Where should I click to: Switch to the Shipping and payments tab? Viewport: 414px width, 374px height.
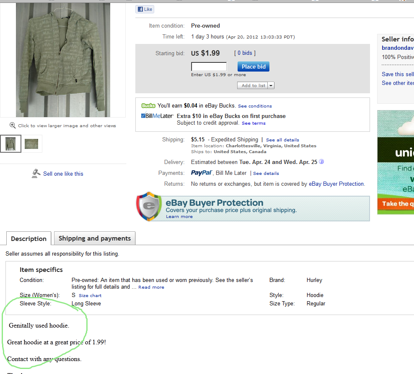pos(94,238)
